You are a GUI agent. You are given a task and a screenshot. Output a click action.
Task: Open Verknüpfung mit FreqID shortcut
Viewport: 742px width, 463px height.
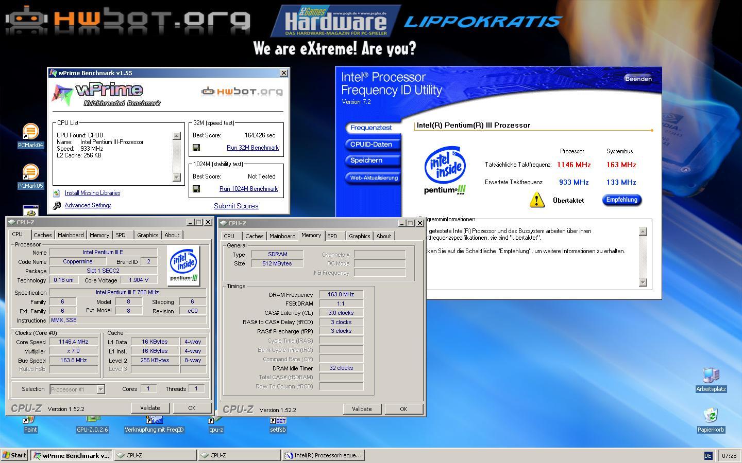[154, 425]
